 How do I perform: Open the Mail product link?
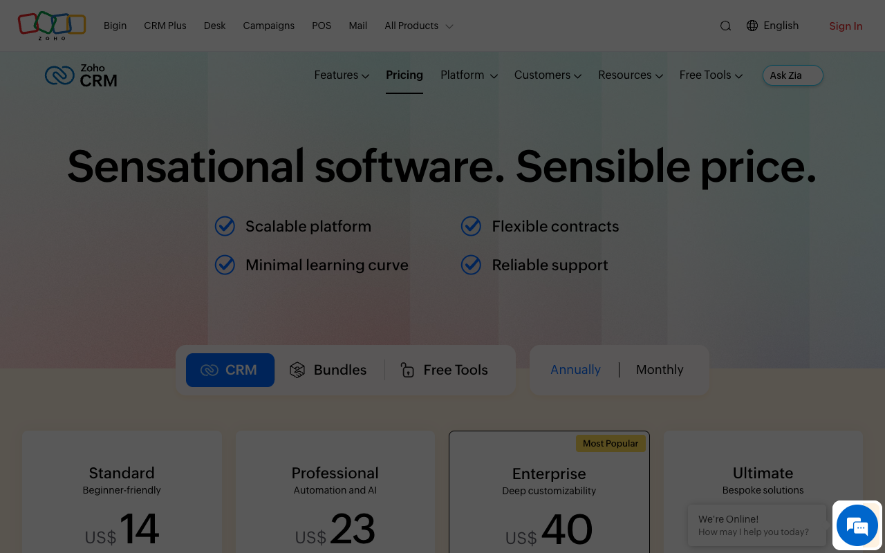(358, 26)
